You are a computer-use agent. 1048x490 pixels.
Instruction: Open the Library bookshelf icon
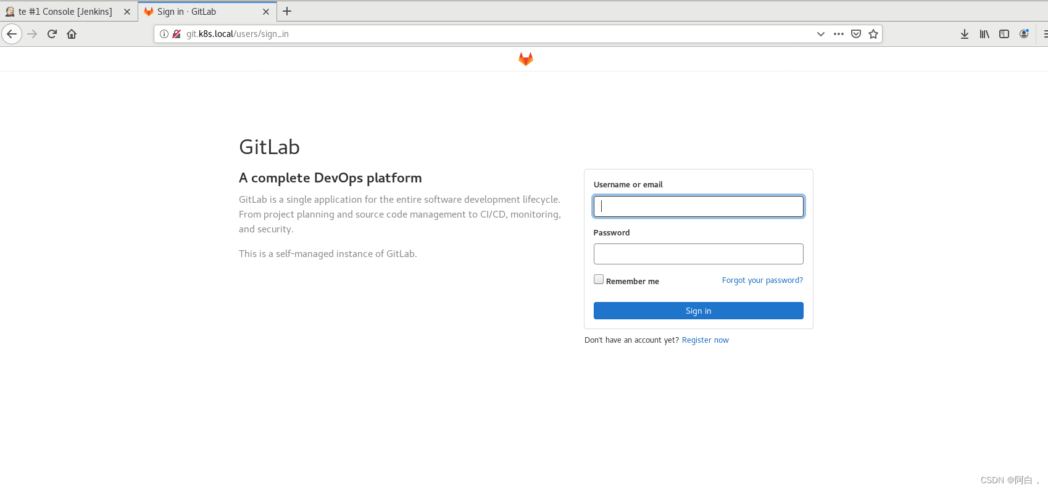(984, 34)
